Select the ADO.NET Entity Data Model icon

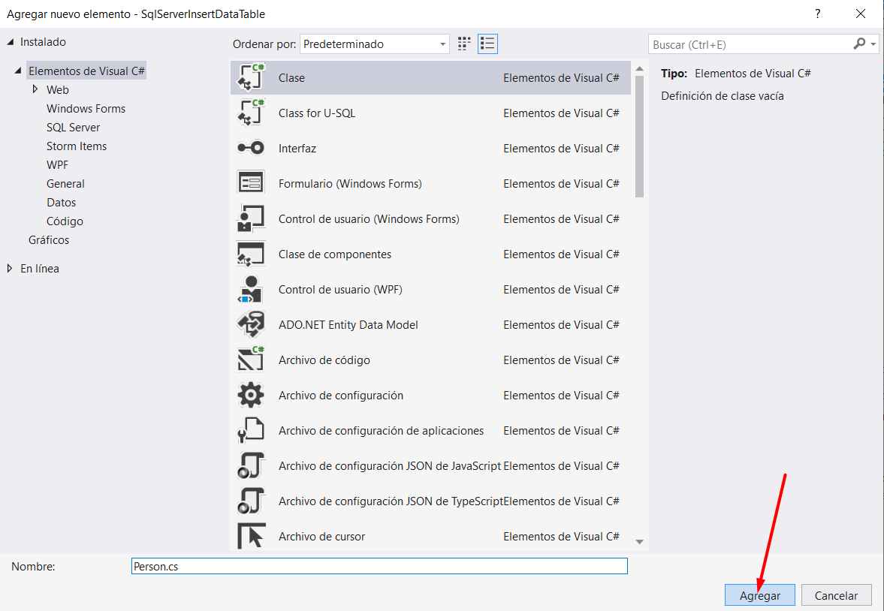point(251,325)
